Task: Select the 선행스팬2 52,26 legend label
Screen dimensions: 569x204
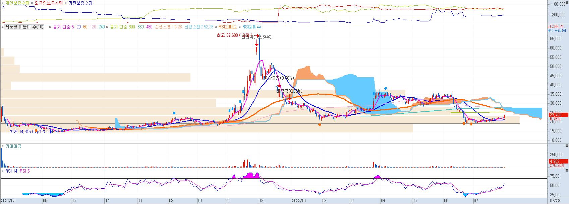Action: coord(198,27)
